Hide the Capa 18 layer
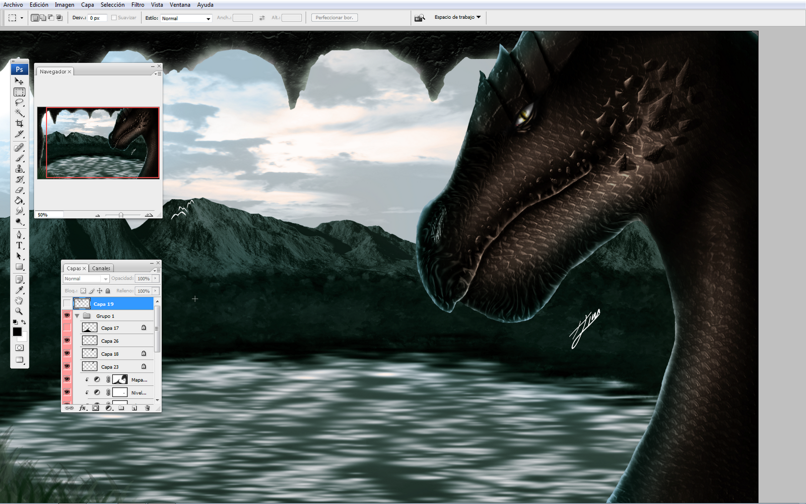806x504 pixels. pos(67,353)
